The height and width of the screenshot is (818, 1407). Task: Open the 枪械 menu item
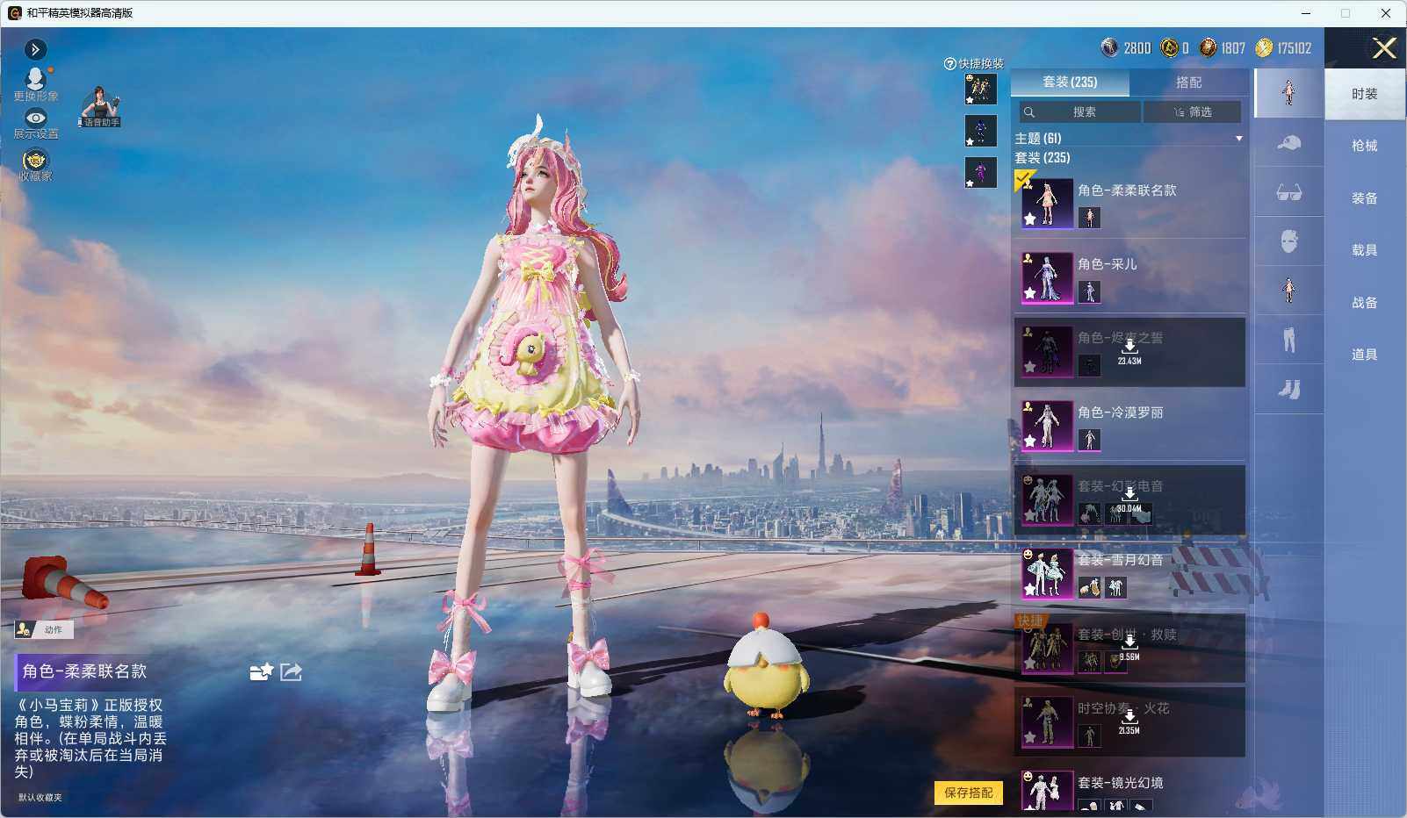pyautogui.click(x=1364, y=146)
